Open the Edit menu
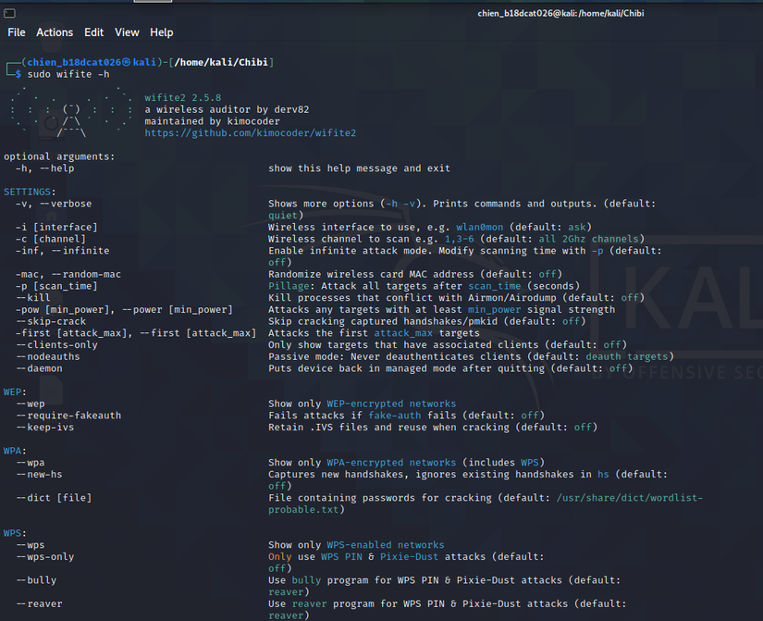Viewport: 763px width, 621px height. [x=94, y=32]
